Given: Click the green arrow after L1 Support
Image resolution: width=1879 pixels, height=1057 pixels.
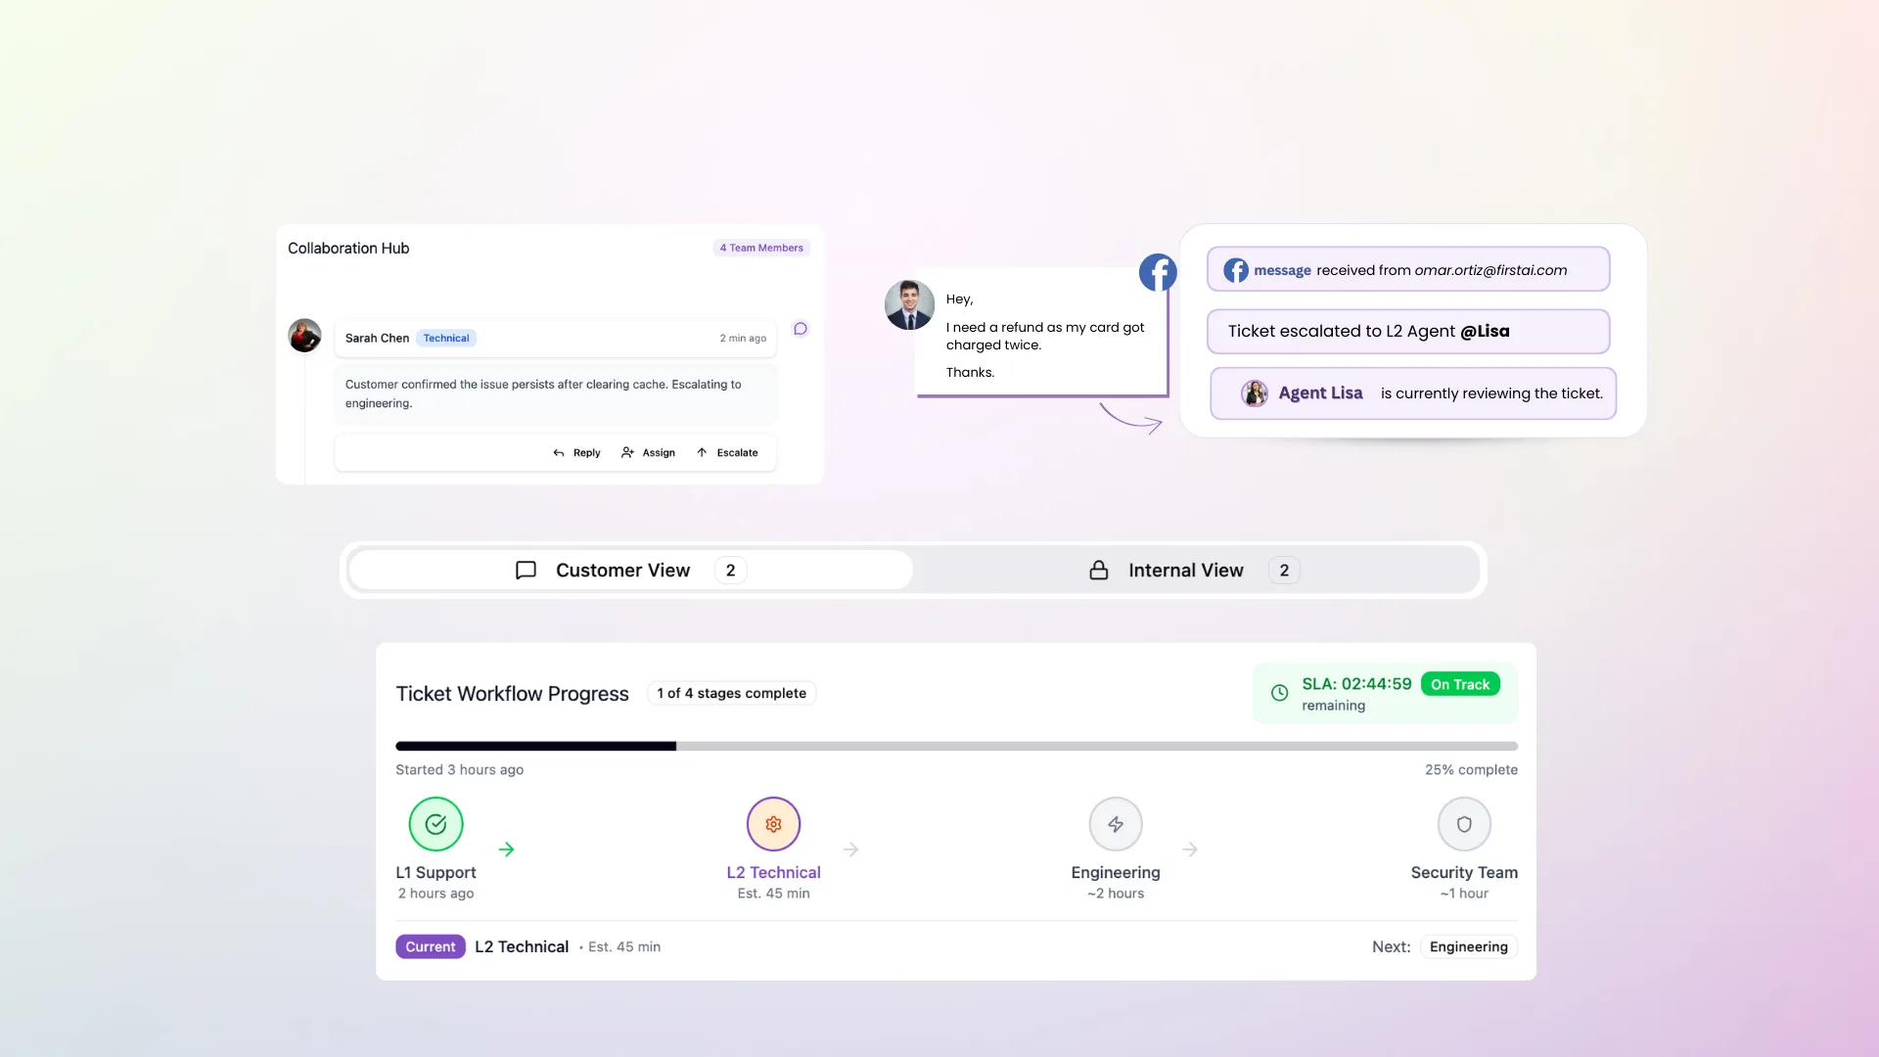Looking at the screenshot, I should [506, 850].
